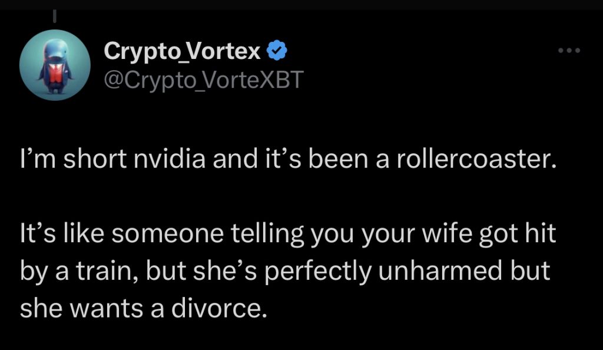Visit the @Crypto_VorteXBT handle link
Viewport: 603px width, 350px height.
[204, 80]
